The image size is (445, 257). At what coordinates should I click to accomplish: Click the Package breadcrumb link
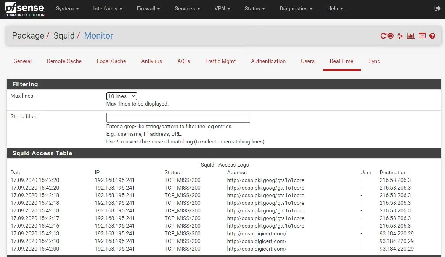click(28, 35)
